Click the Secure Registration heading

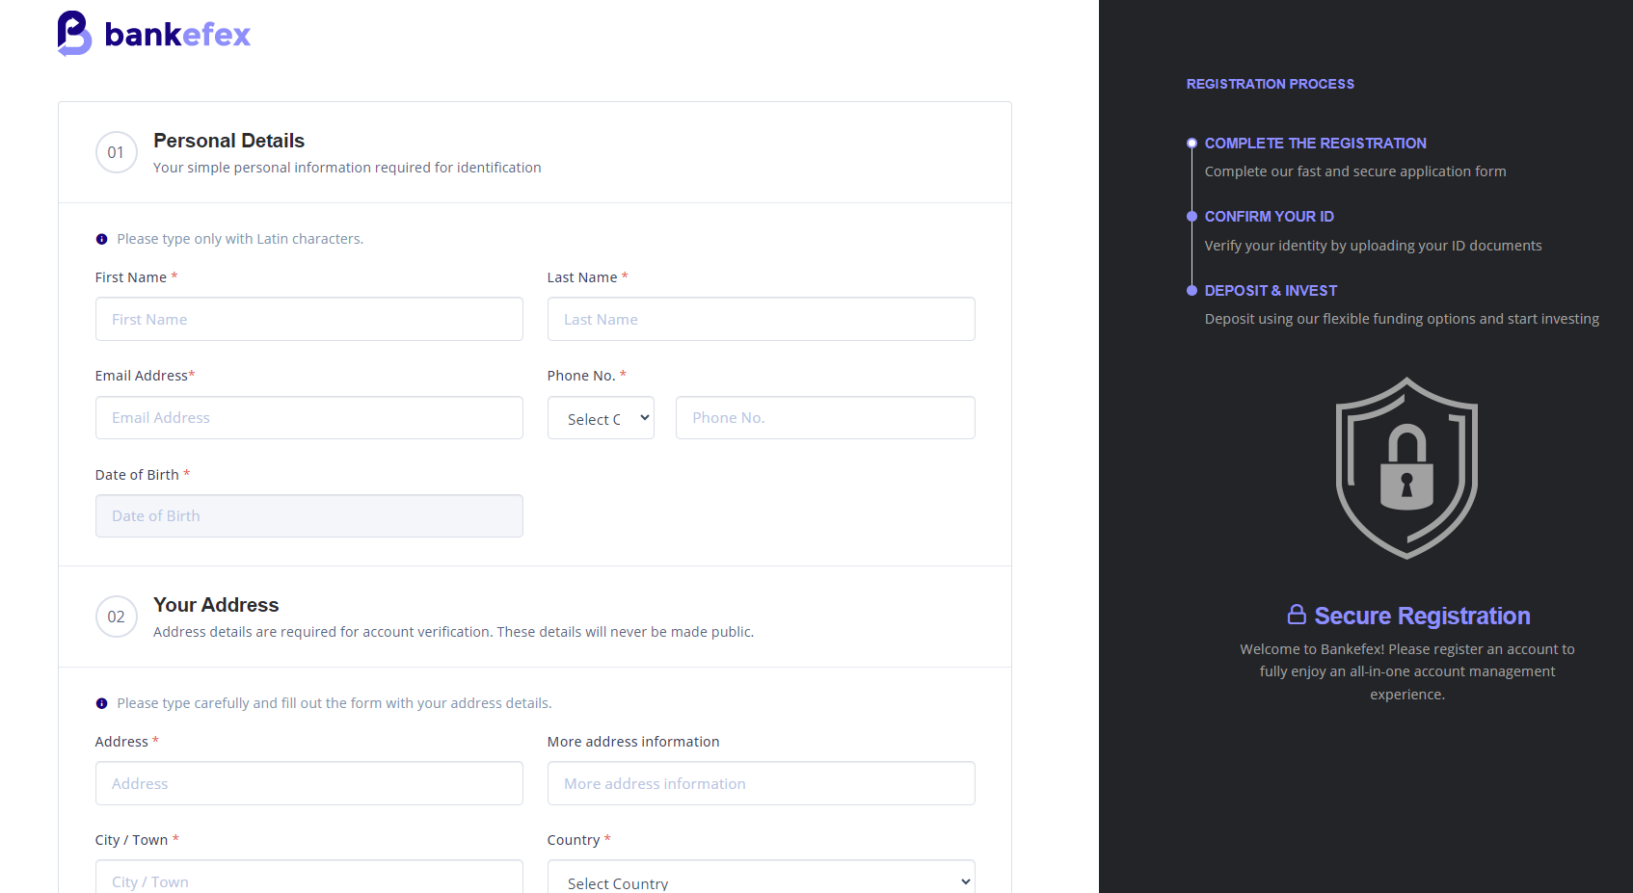coord(1422,616)
